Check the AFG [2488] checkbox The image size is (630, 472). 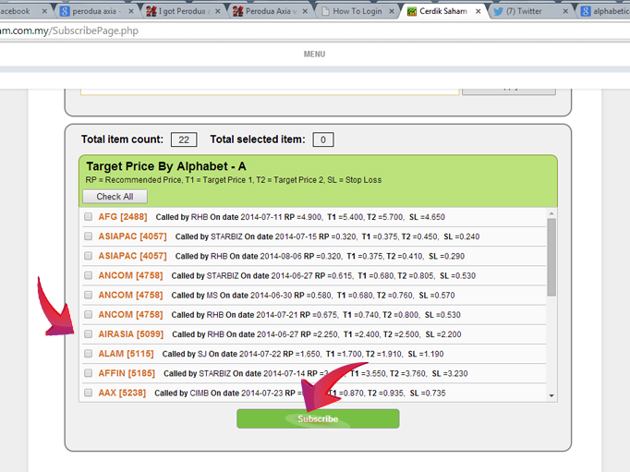click(x=89, y=217)
